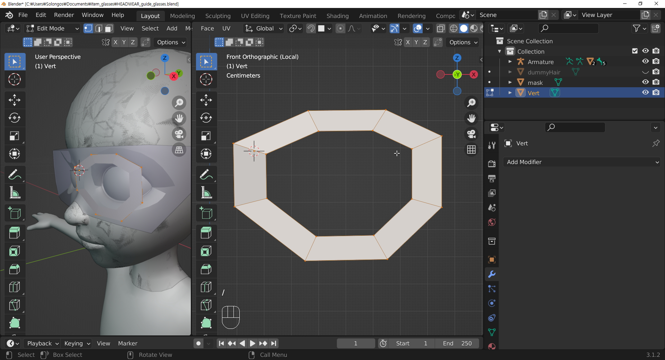Select the Bevel tool in front viewport
665x360 pixels.
click(206, 269)
